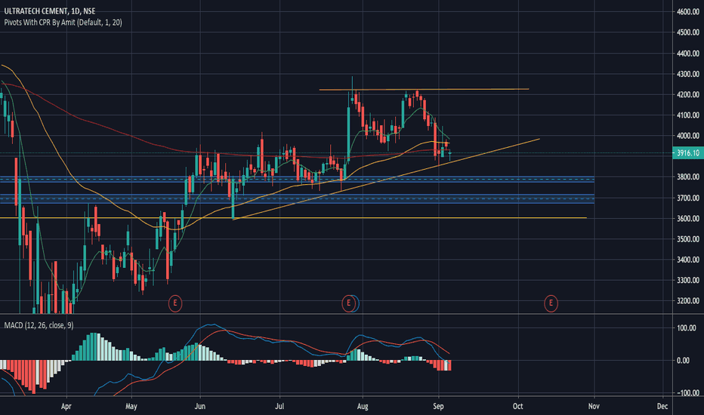Screen dimensions: 704x415
Task: Click the Aug label on time axis
Action: (x=363, y=407)
